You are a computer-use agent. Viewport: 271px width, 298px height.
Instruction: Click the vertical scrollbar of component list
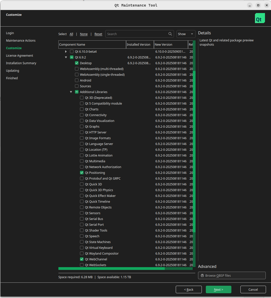pyautogui.click(x=194, y=152)
